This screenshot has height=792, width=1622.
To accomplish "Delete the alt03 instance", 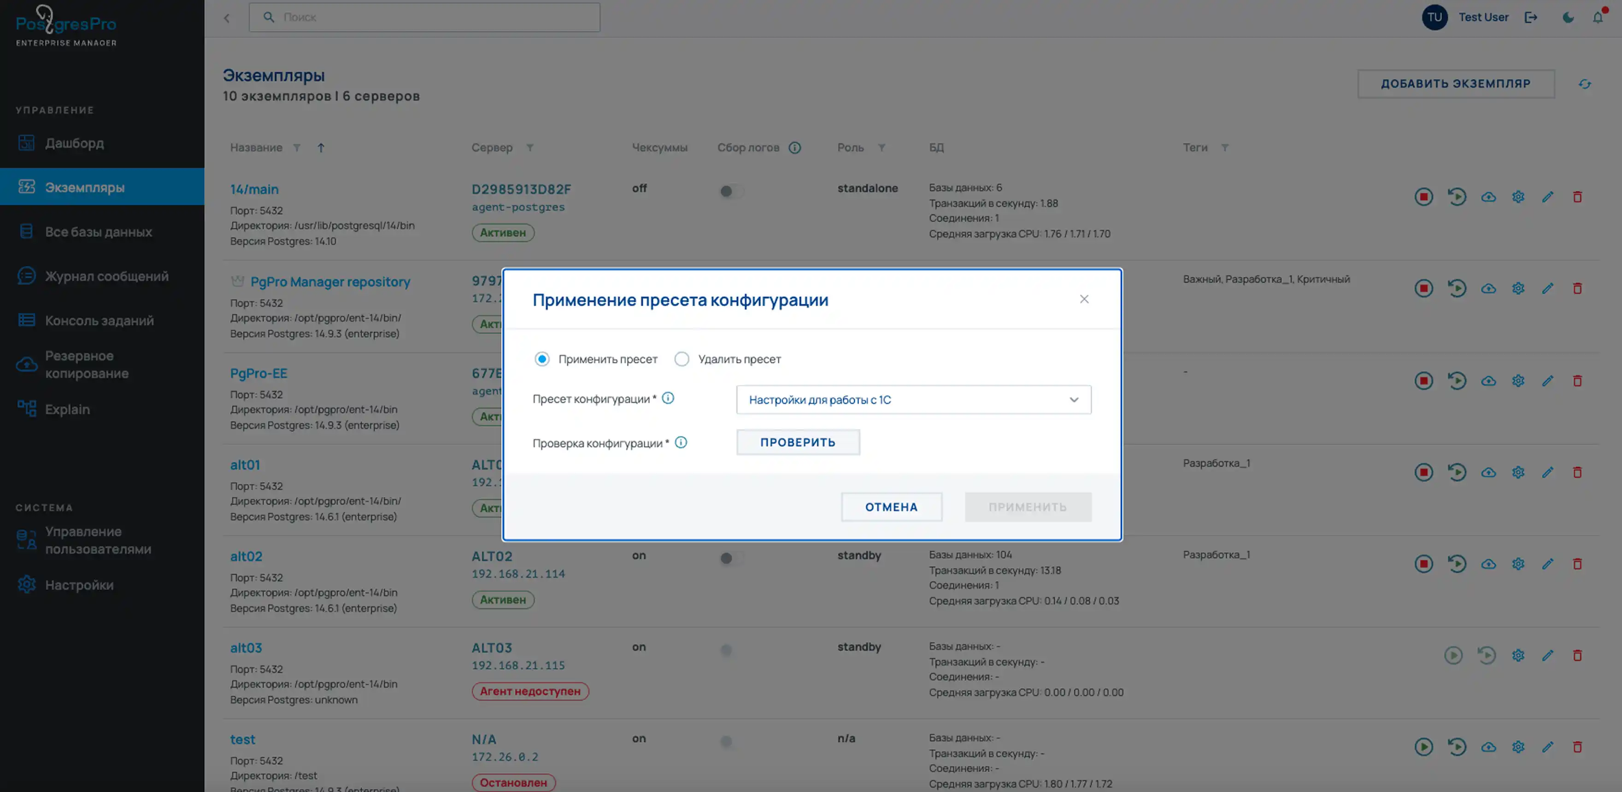I will 1577,656.
